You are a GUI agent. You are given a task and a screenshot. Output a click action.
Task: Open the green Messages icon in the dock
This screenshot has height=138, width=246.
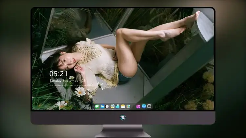[97, 107]
